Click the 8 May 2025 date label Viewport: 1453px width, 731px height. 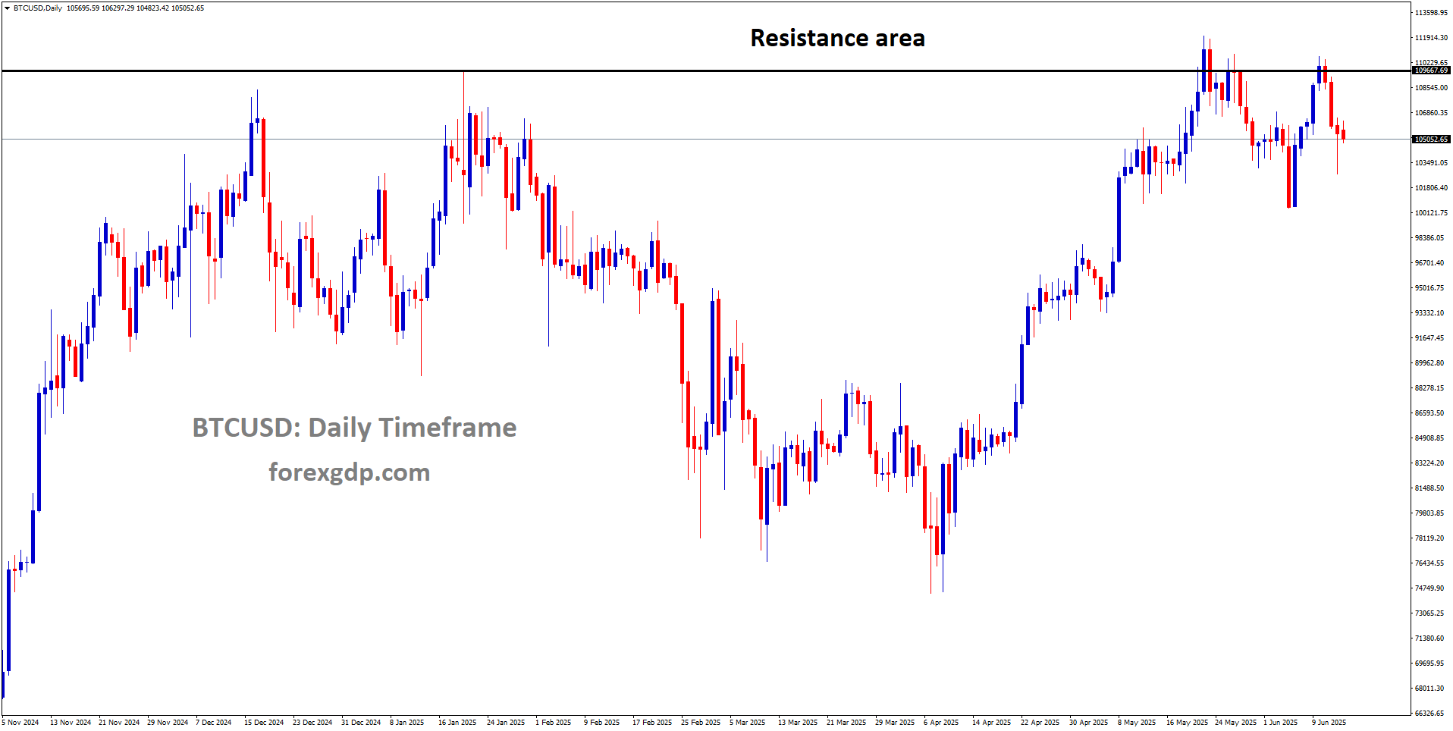point(1137,723)
